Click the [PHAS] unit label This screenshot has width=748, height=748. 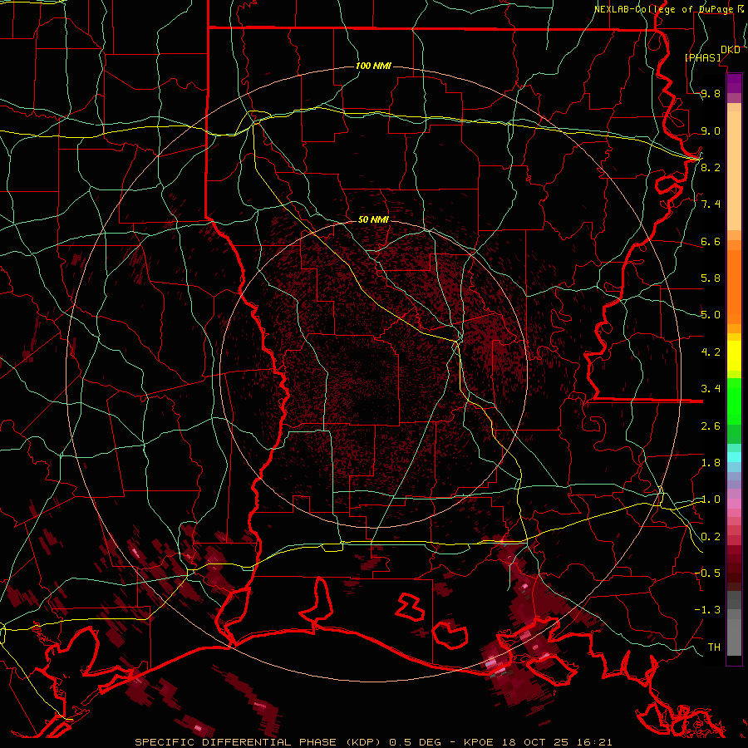pos(702,57)
